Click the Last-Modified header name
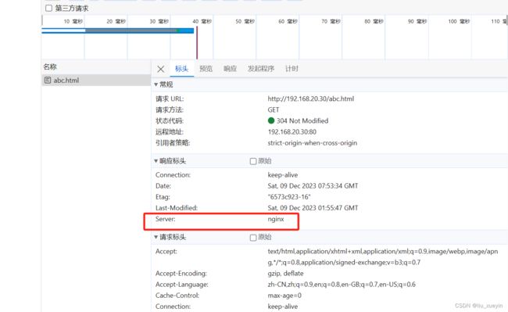Screen dimensions: 508x312 pos(177,208)
